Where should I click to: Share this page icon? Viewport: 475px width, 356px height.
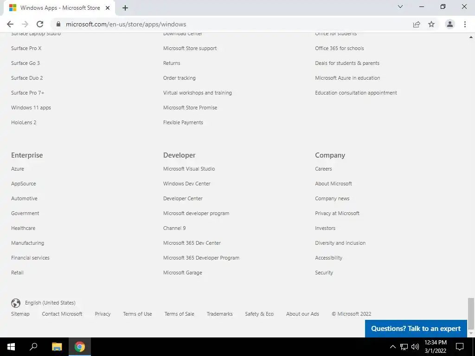(x=417, y=24)
